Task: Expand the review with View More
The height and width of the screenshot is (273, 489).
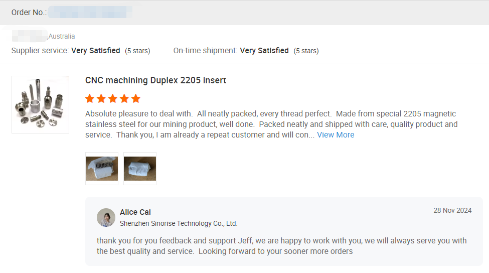Action: click(x=336, y=134)
